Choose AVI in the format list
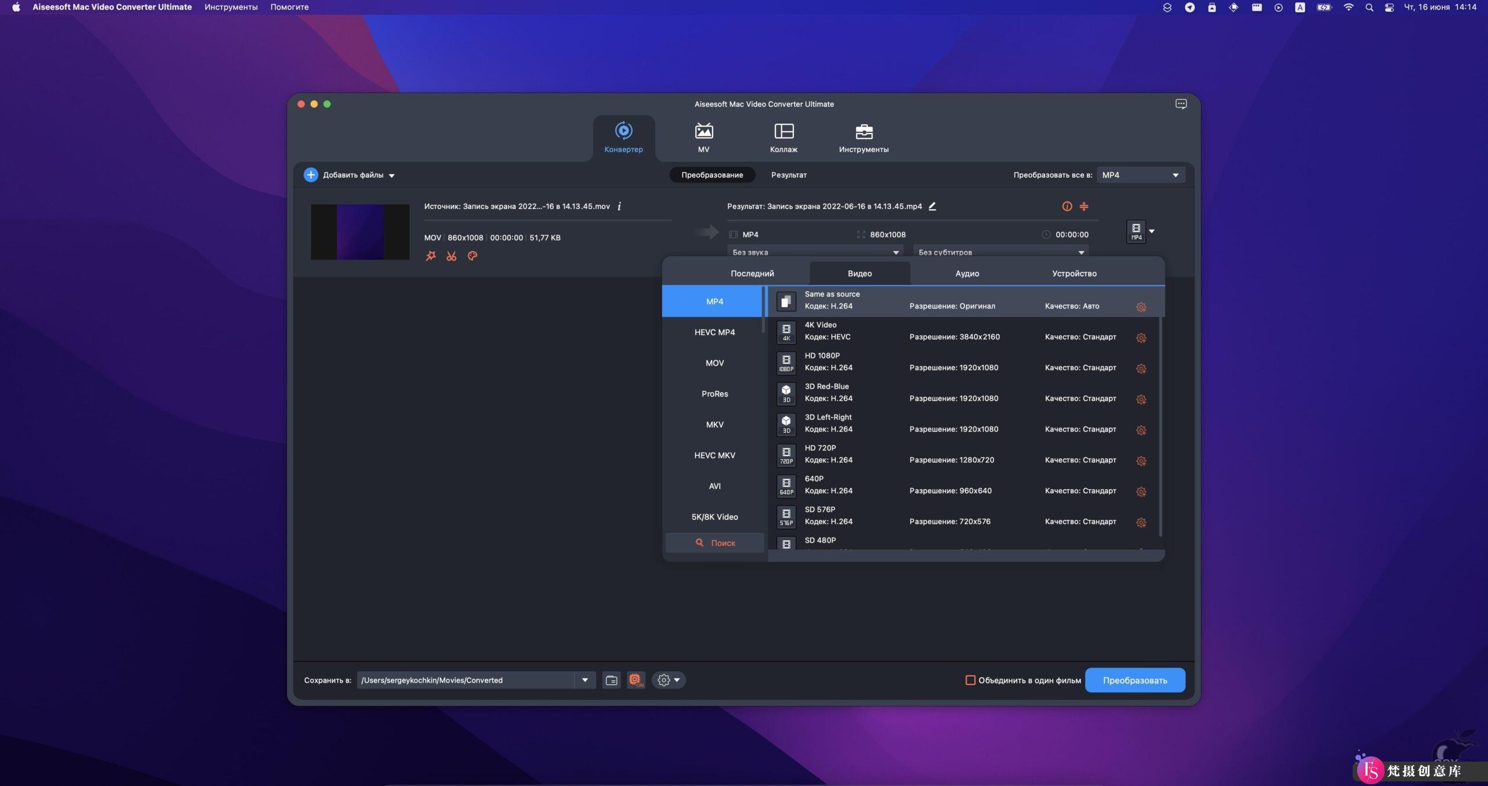1488x786 pixels. pyautogui.click(x=714, y=486)
